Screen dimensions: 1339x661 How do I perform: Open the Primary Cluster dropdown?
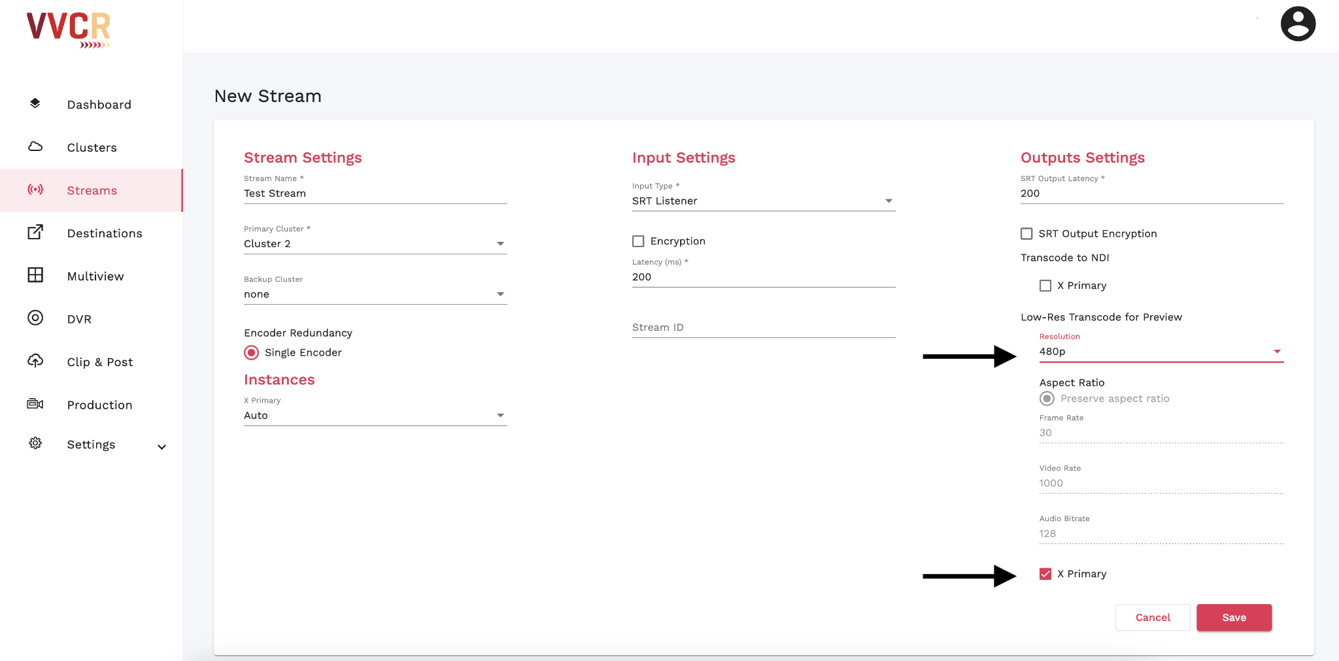coord(375,244)
